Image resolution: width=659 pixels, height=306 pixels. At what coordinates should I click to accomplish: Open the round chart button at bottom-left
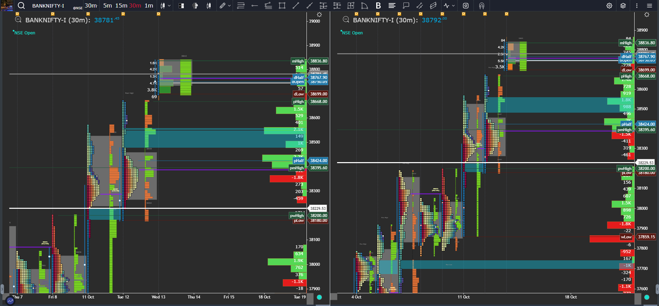point(10,301)
